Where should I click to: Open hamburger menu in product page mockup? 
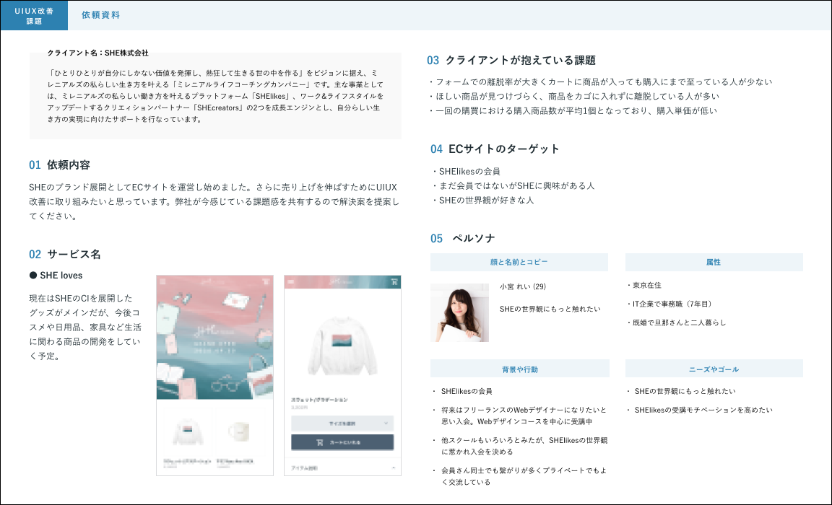coord(290,281)
